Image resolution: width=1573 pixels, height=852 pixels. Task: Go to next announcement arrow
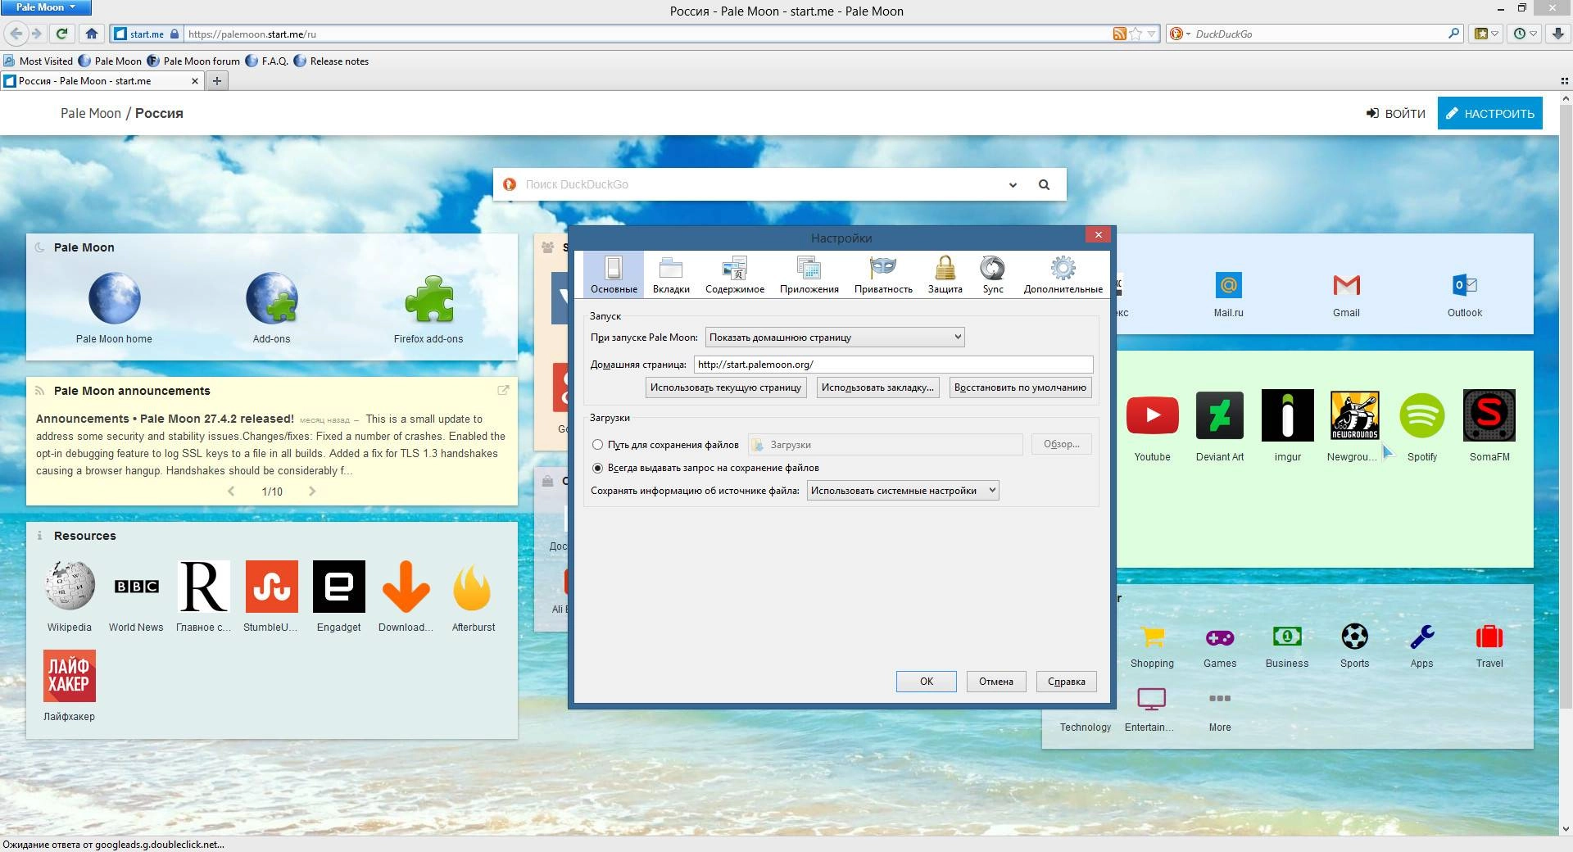click(312, 491)
